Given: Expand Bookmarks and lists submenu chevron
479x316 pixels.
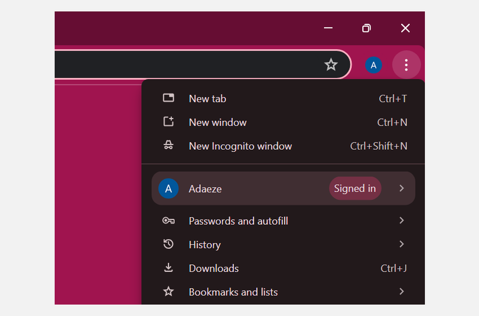Looking at the screenshot, I should (x=401, y=292).
